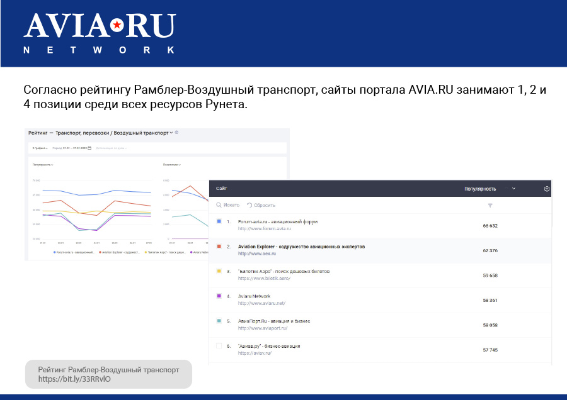Toggle the АвиаПорт.Ru row checkbox
567x400 pixels.
[x=219, y=321]
